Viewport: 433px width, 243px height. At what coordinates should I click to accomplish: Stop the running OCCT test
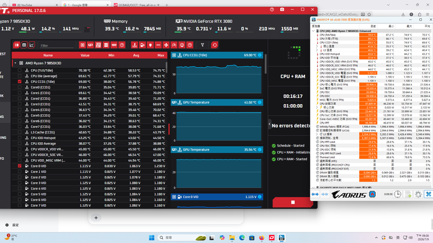(x=293, y=202)
